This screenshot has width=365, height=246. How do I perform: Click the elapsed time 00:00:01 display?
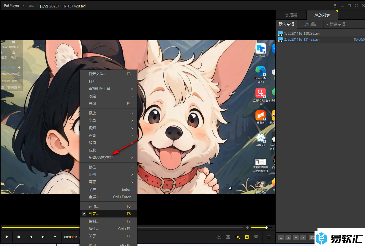click(71, 237)
